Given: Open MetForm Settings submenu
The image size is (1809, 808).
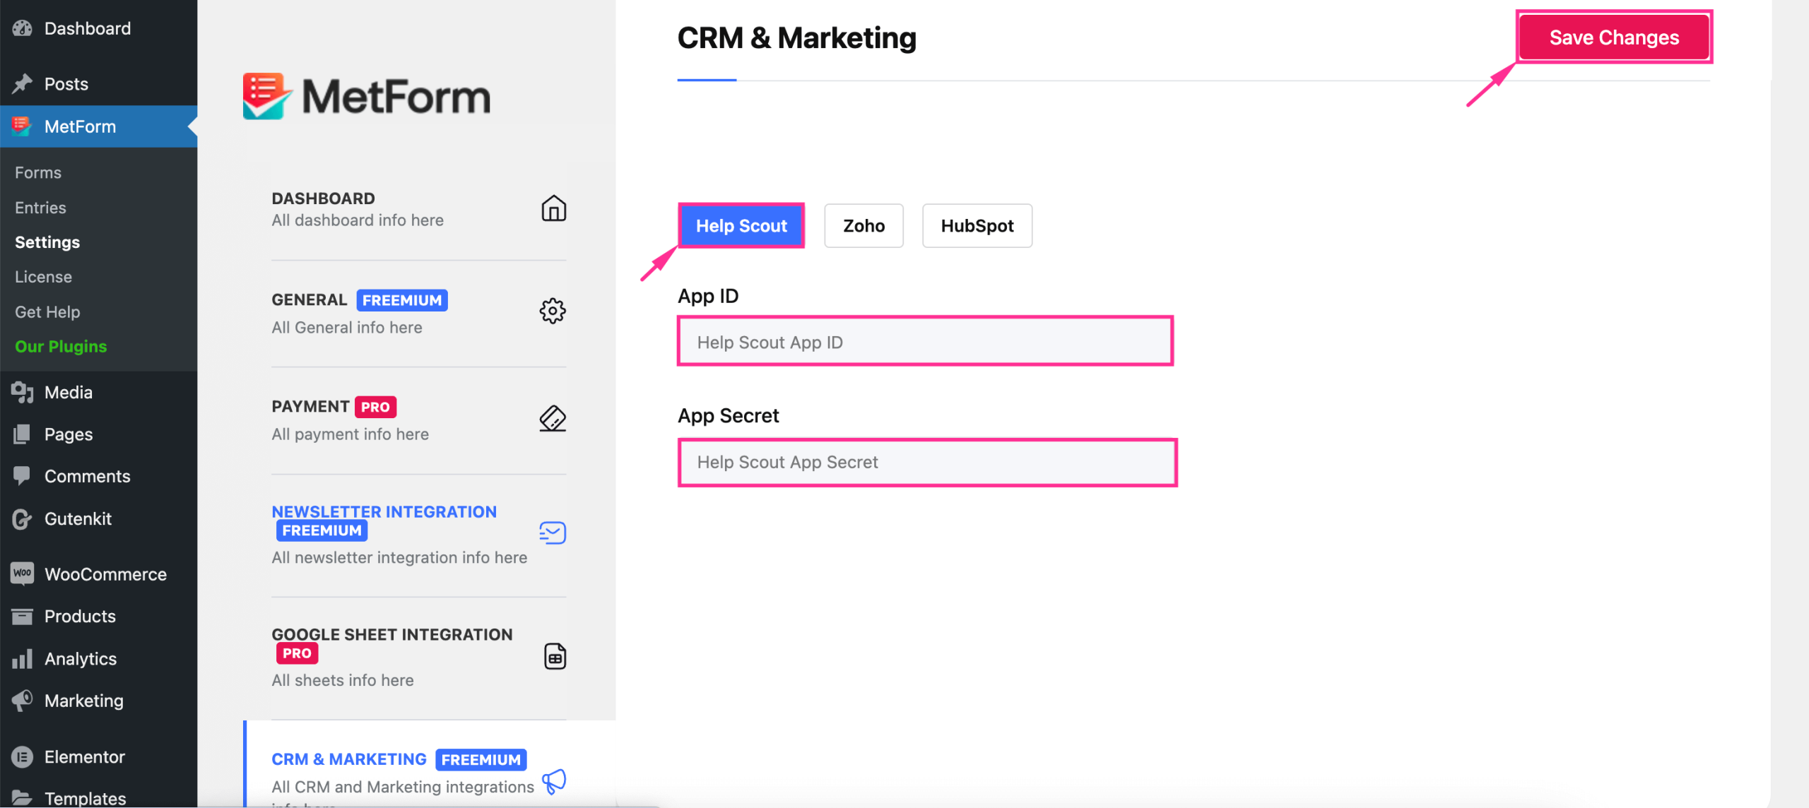Looking at the screenshot, I should coord(47,242).
